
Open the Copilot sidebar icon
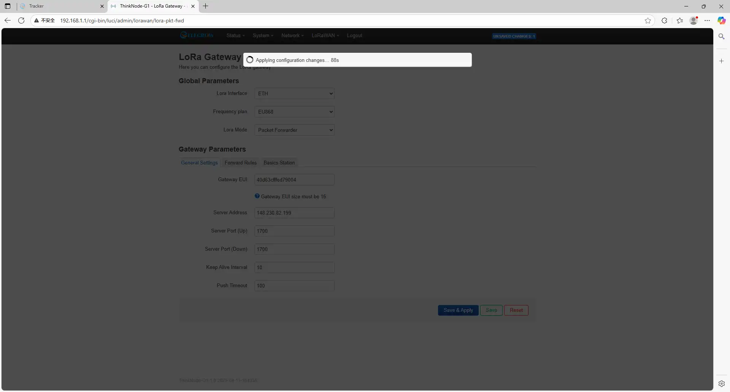[x=721, y=21]
